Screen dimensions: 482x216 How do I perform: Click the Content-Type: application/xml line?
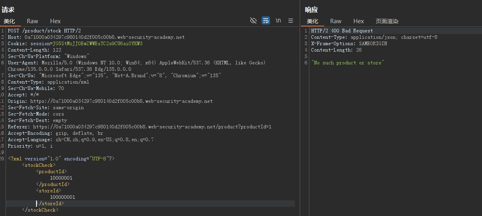[x=48, y=82]
